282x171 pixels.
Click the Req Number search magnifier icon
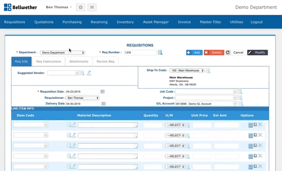160,52
